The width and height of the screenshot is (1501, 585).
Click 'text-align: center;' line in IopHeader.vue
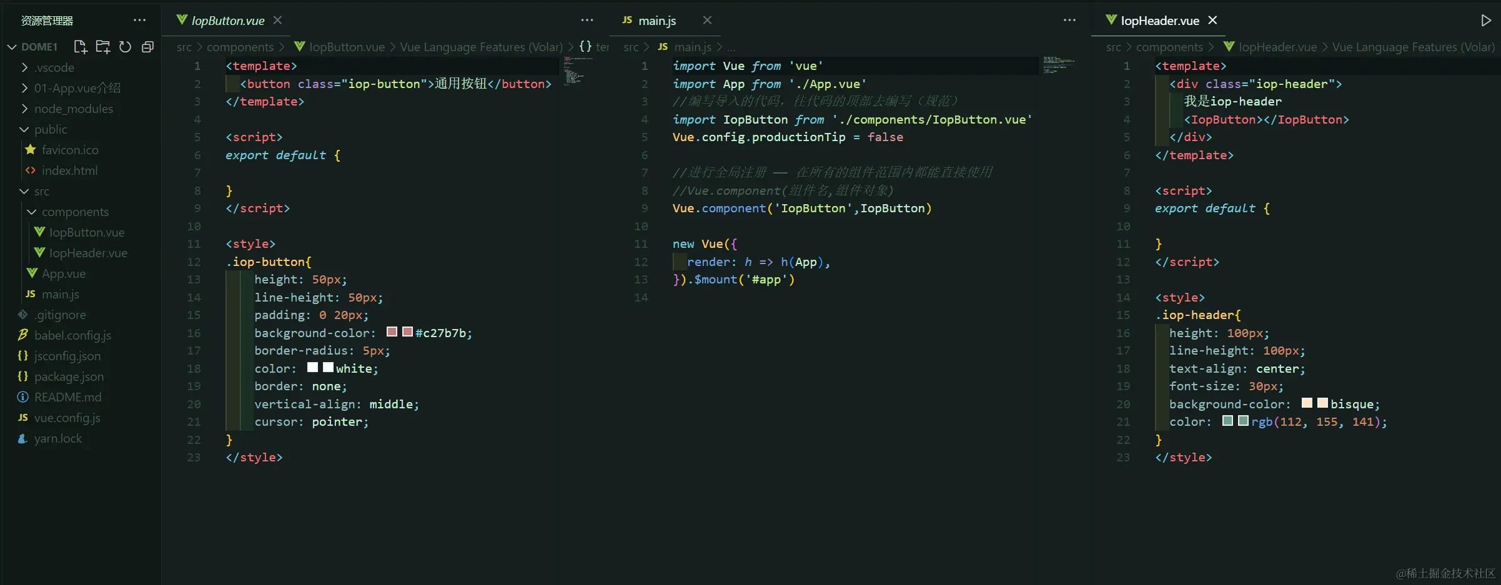click(x=1237, y=369)
